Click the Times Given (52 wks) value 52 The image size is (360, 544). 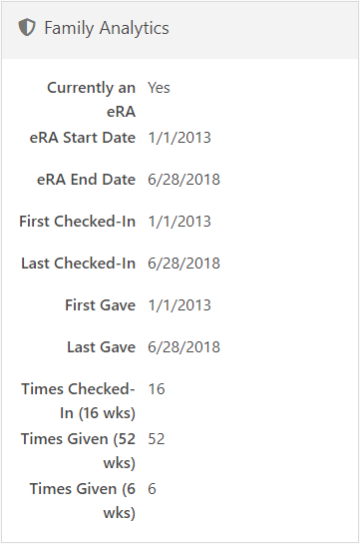[x=157, y=439]
